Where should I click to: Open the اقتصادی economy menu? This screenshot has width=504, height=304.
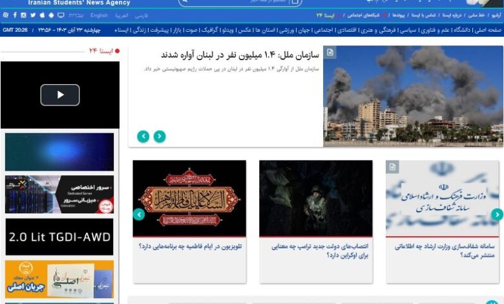click(x=346, y=30)
